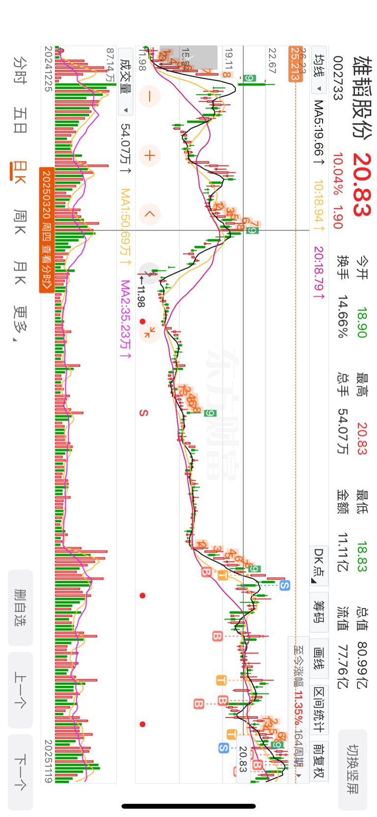Tap the orange 25.213 price tag on the axis

[295, 64]
